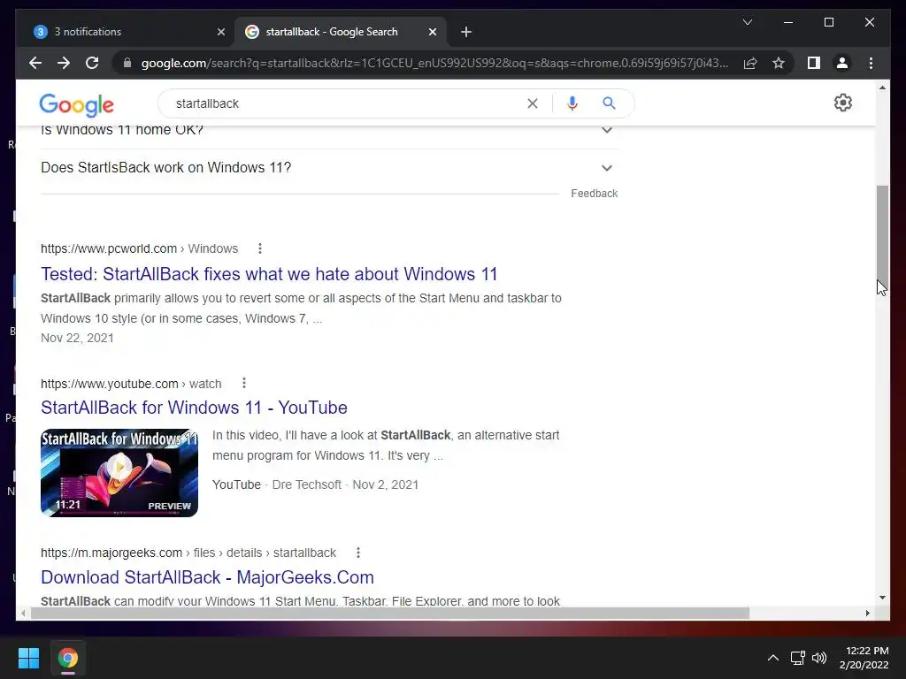Click horizontal scrollbar left arrow

[x=22, y=614]
